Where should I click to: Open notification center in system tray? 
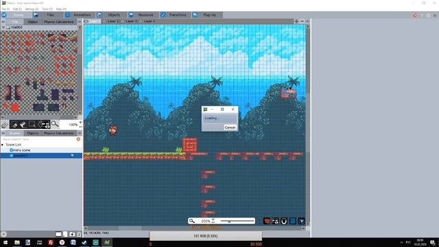tap(433, 242)
